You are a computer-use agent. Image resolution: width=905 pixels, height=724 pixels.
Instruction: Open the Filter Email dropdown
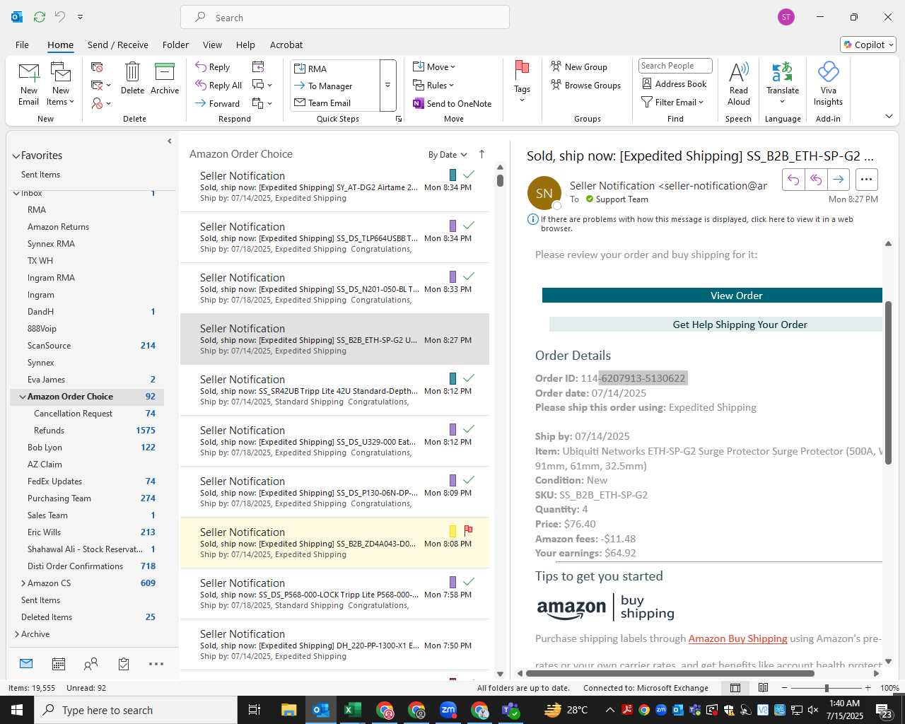(672, 102)
